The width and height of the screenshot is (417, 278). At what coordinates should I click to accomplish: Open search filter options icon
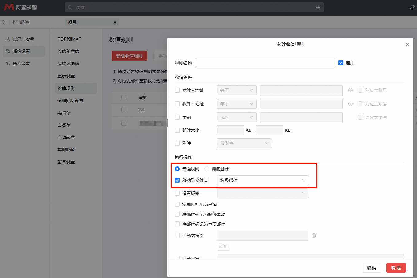point(318,7)
